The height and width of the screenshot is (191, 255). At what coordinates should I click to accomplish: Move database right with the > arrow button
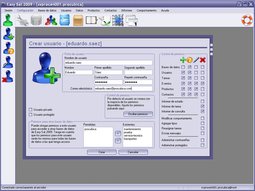pyautogui.click(x=118, y=140)
